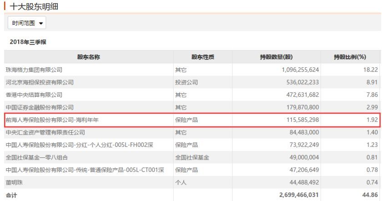Select shareholder 中国人寿 分红-个人分红-005L-FH002深

80,145
